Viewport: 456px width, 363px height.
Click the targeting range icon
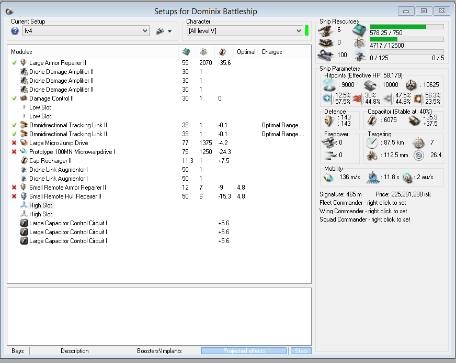[372, 143]
